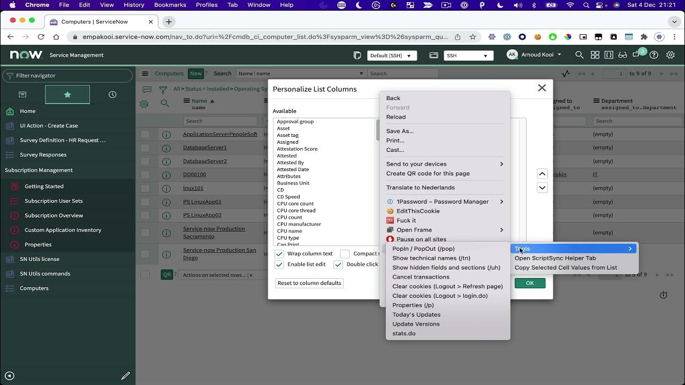Open the Bookmarks menu in macOS menu bar
Viewport: 685px width, 385px height.
[170, 5]
